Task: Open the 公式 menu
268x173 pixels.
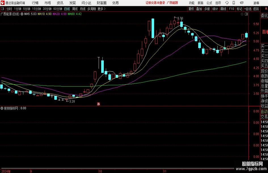Action: 209,3
